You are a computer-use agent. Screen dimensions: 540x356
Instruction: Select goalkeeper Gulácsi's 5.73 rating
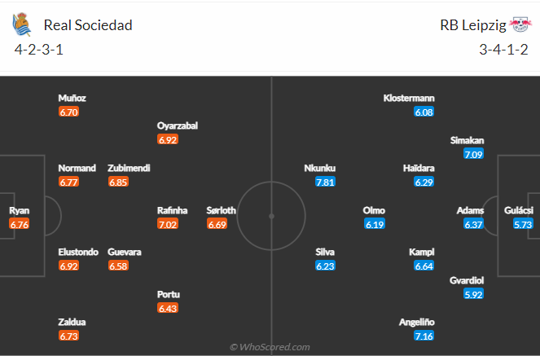pos(523,224)
